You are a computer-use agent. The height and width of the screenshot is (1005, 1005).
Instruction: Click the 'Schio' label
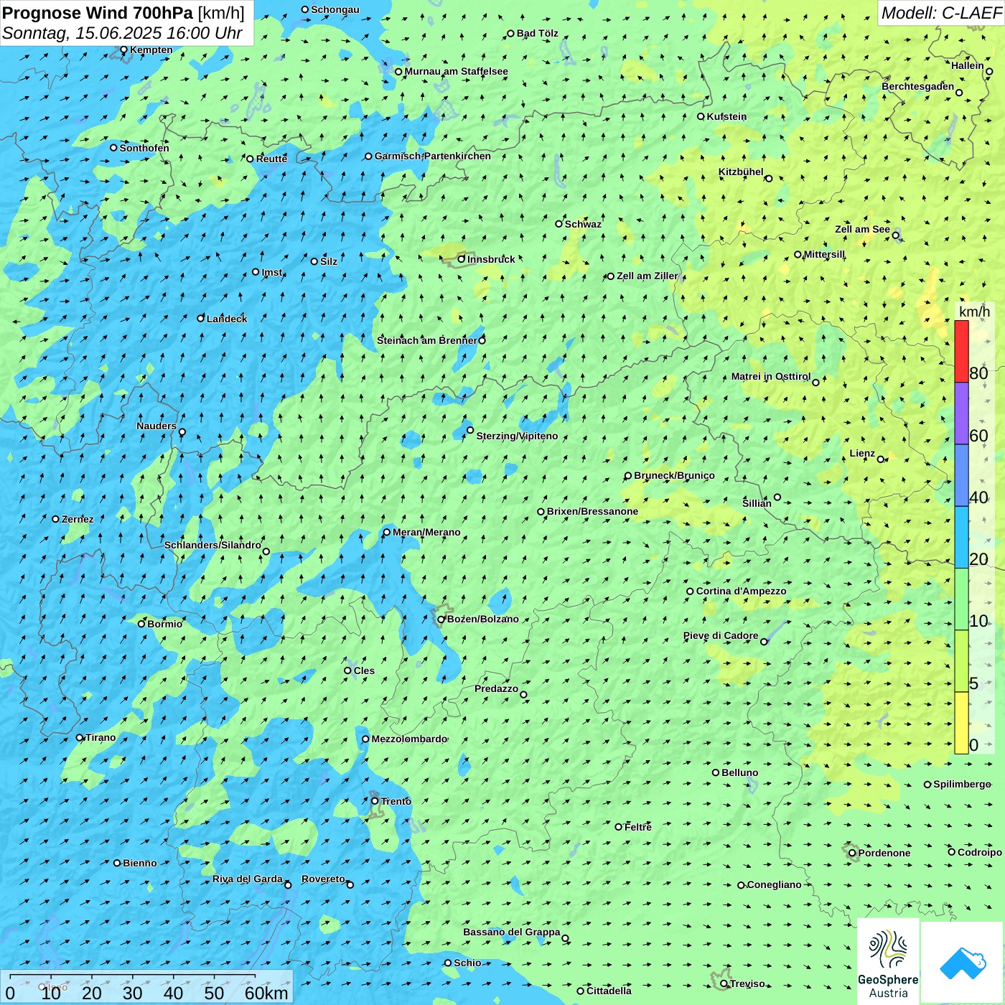468,963
